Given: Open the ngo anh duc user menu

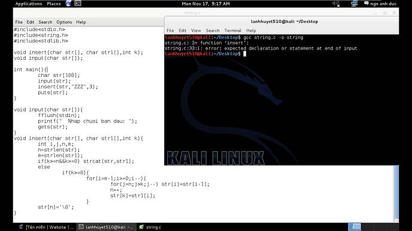Looking at the screenshot, I should pyautogui.click(x=383, y=4).
